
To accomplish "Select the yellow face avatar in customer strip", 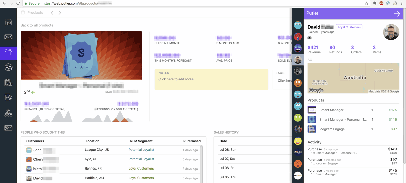I will [x=298, y=141].
